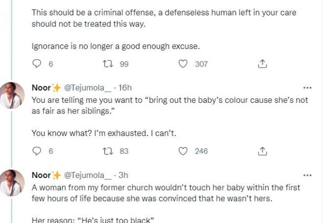Reply to the baby's colour tweet
Image resolution: width=327 pixels, height=223 pixels.
click(36, 151)
